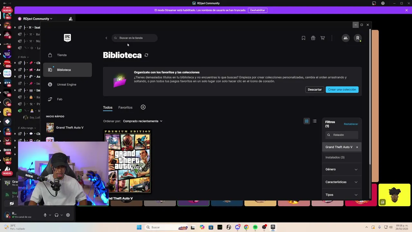Screen dimensions: 412x232
Task: Select the Todos tab
Action: (x=108, y=108)
